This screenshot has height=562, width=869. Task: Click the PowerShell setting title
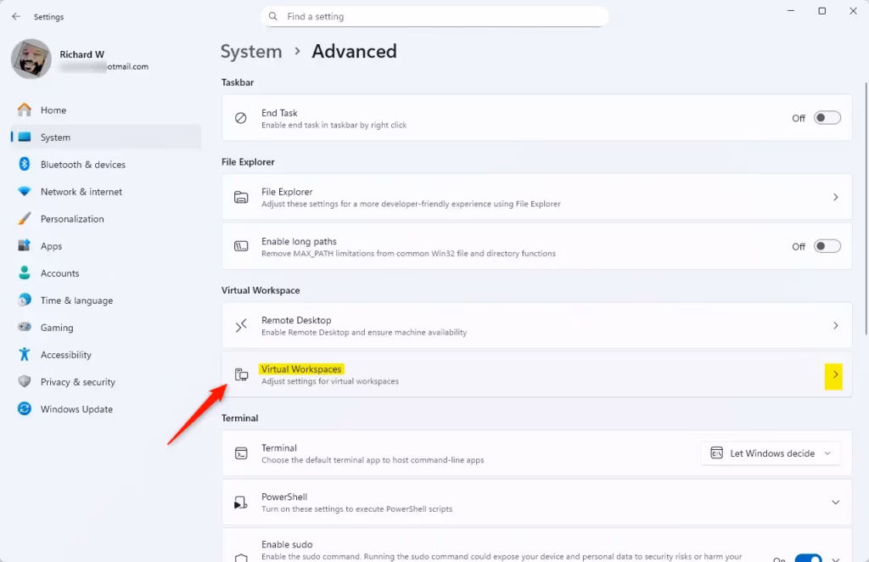tap(284, 497)
